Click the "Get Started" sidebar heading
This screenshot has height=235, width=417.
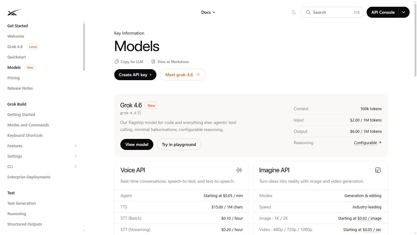point(17,26)
